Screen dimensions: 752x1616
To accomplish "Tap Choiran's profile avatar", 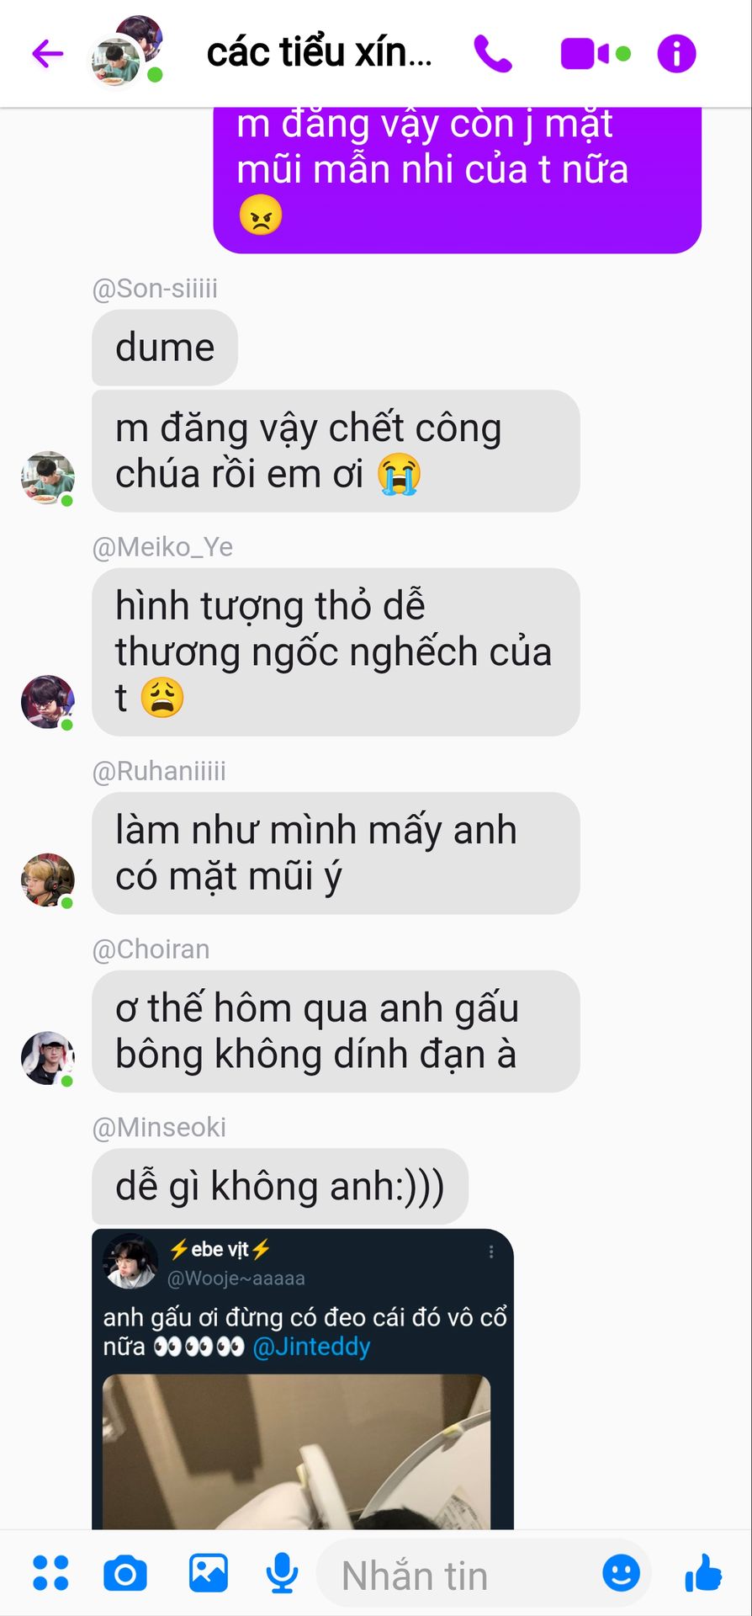I will [x=48, y=1059].
